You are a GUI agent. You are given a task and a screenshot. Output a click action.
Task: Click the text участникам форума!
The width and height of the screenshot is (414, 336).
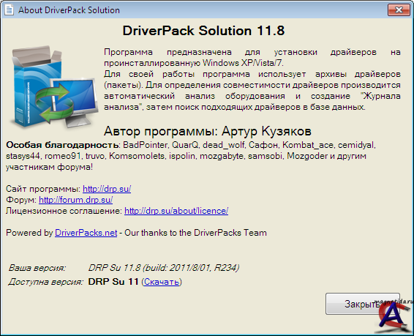50,167
